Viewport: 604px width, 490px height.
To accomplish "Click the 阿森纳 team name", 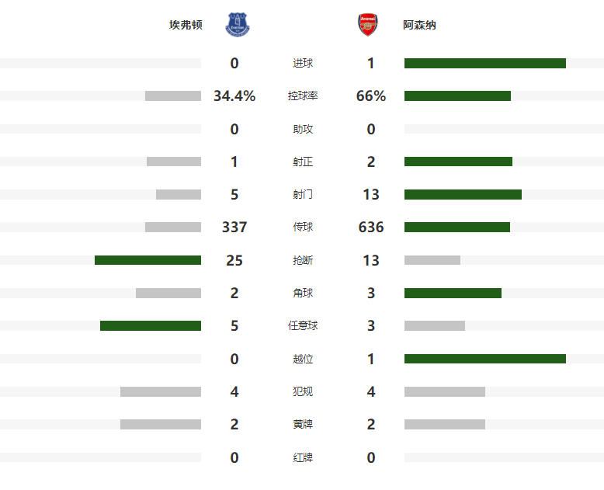I will coord(419,25).
